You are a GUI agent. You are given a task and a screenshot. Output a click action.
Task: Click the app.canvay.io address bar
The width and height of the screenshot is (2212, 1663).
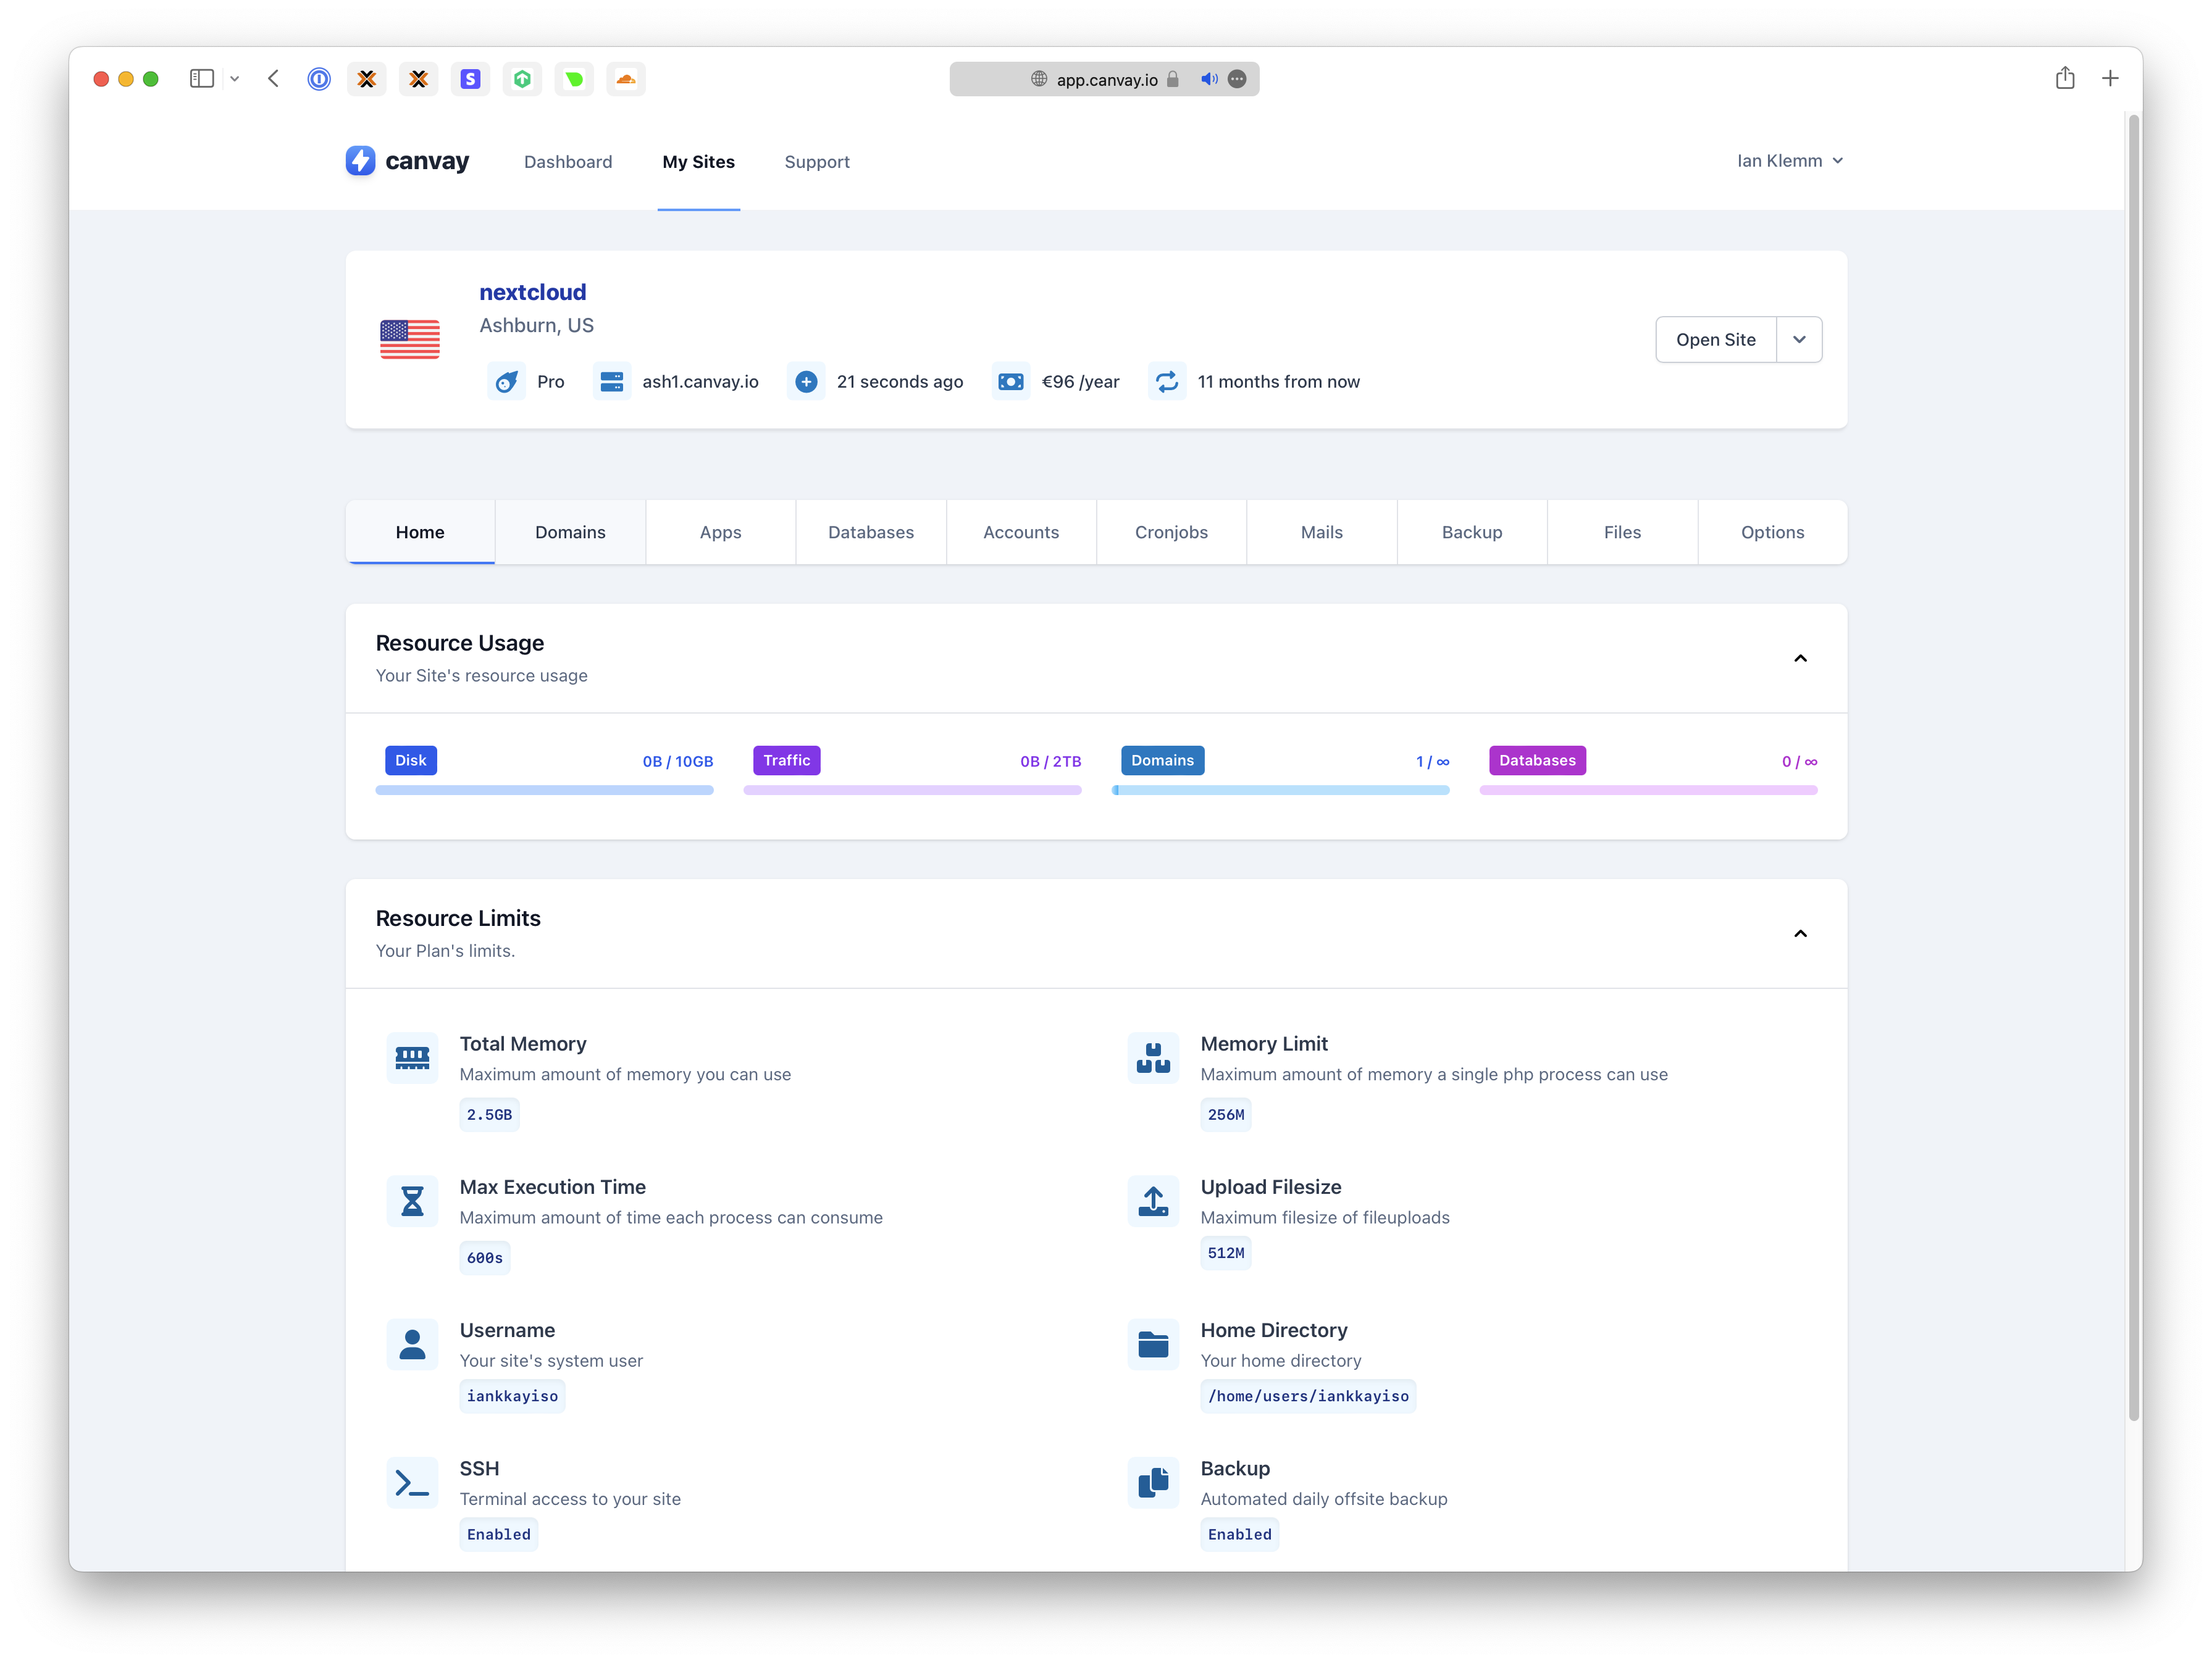pos(1106,80)
